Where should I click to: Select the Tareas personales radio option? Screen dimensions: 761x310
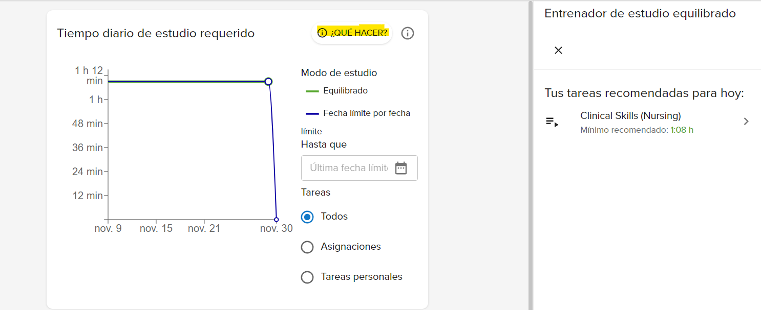tap(307, 277)
